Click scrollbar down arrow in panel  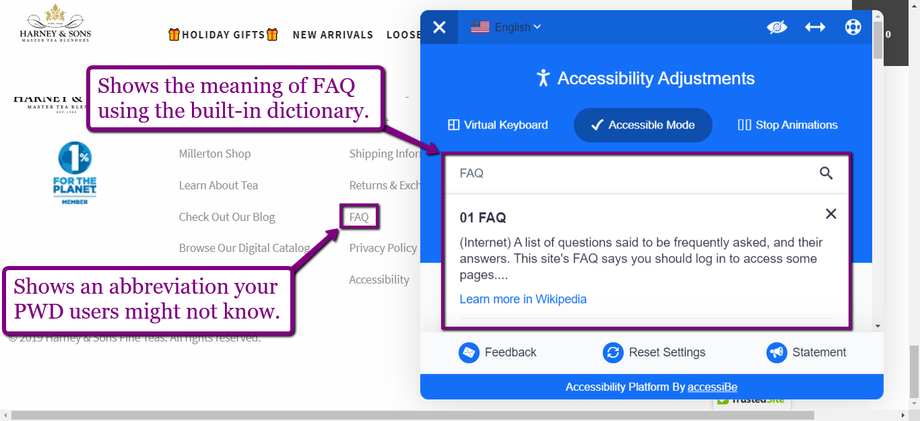pos(877,325)
